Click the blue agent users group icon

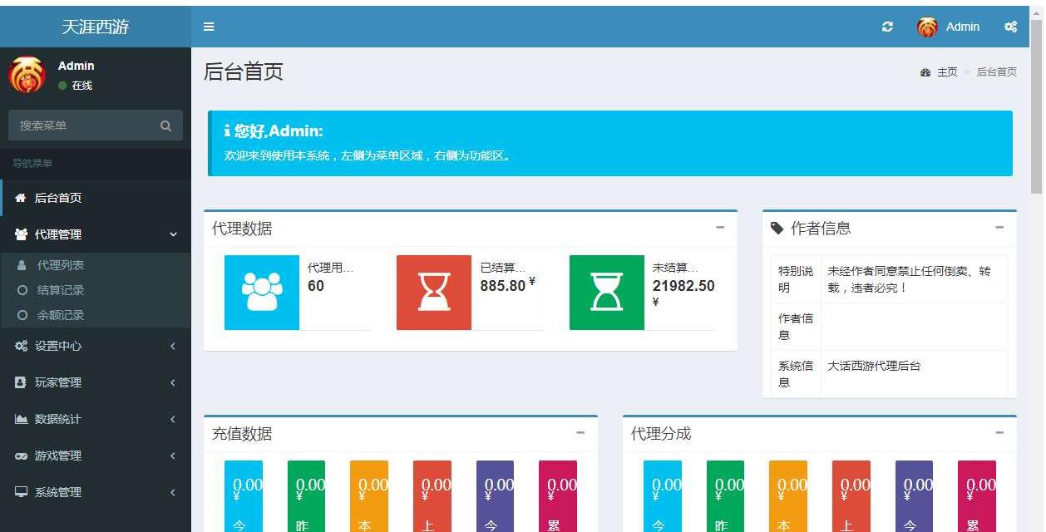[x=262, y=293]
